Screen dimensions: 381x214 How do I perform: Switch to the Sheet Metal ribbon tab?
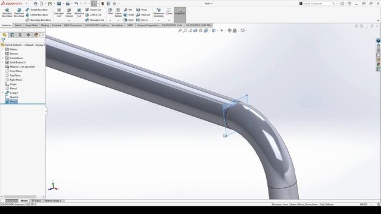point(32,25)
